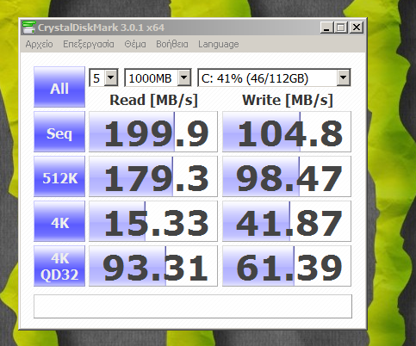This screenshot has height=346, width=416.
Task: Click the empty comment text field at bottom
Action: (193, 306)
